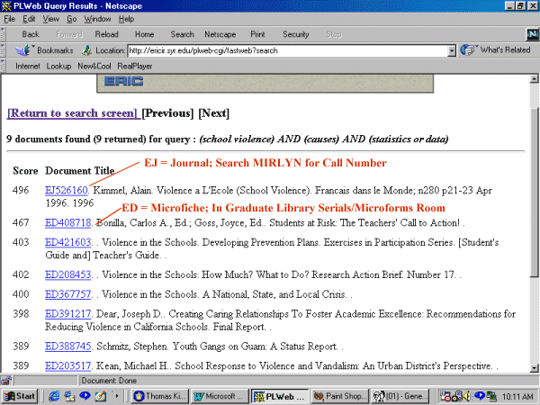This screenshot has width=540, height=405.
Task: Expand the Location URL dropdown arrow
Action: [452, 50]
